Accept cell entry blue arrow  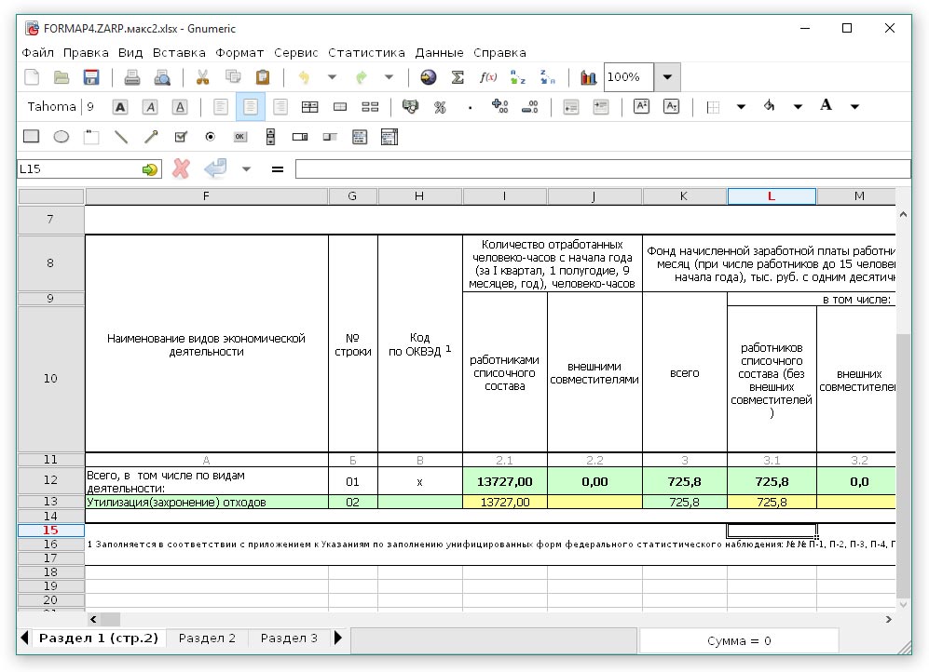(215, 169)
